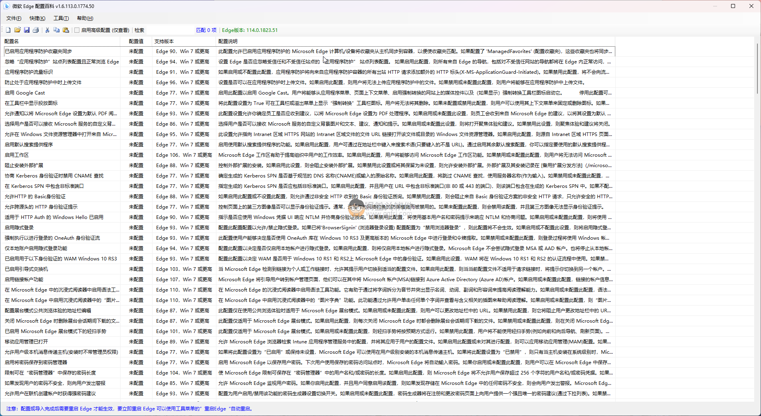Select 协商 Kerberos 身份验证时禁用 CNAME 查找 row
Screen dimensions: 761x416
[x=309, y=176]
